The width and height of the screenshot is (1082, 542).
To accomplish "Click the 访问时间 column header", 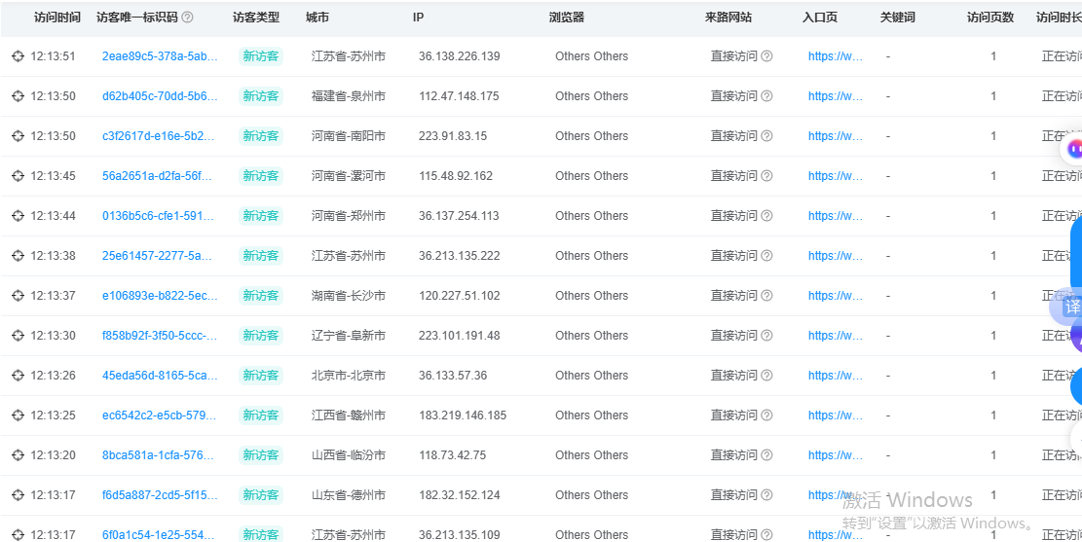I will tap(57, 18).
